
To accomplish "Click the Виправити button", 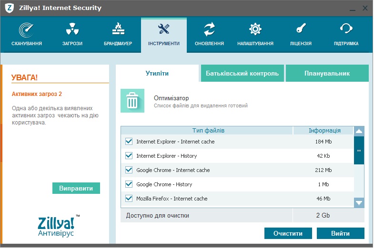I will coord(76,188).
